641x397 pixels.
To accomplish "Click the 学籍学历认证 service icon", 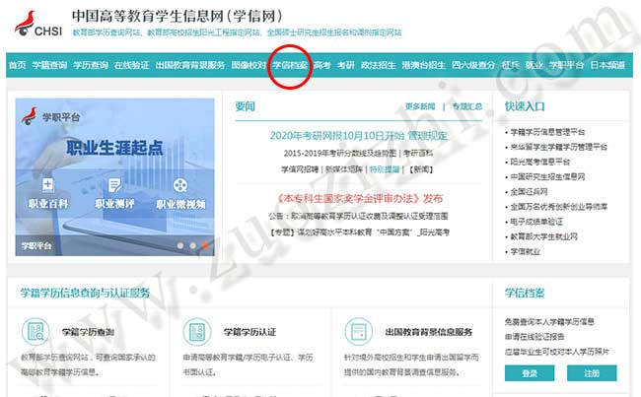I will point(194,331).
